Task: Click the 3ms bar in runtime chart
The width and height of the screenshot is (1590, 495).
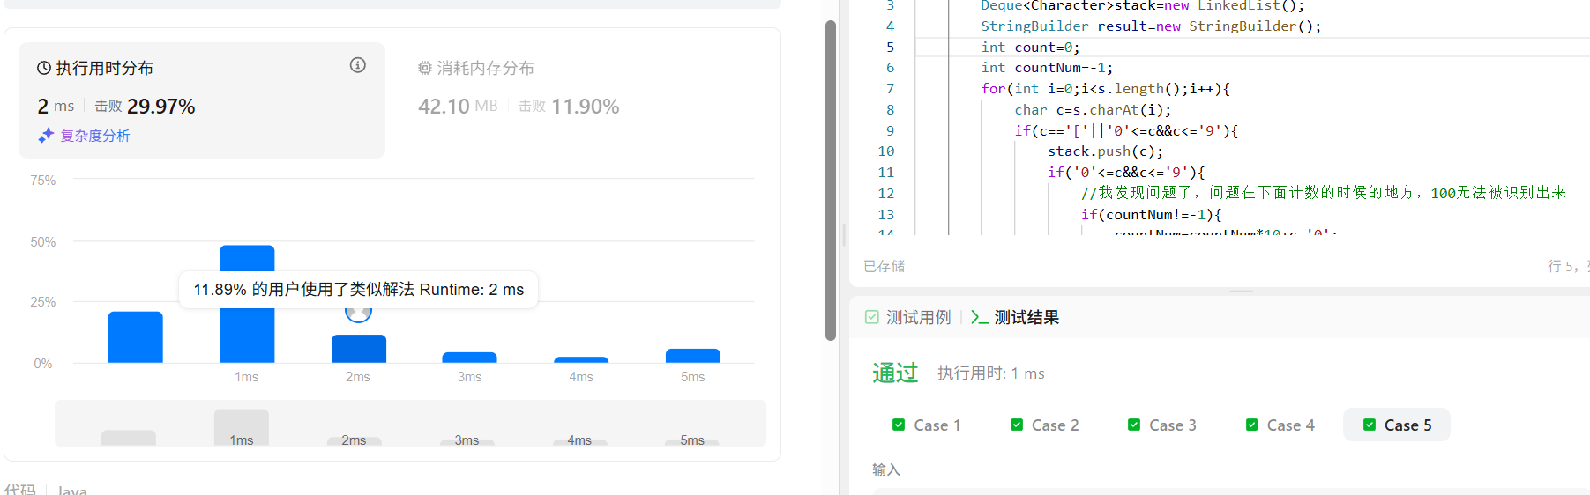Action: point(469,358)
